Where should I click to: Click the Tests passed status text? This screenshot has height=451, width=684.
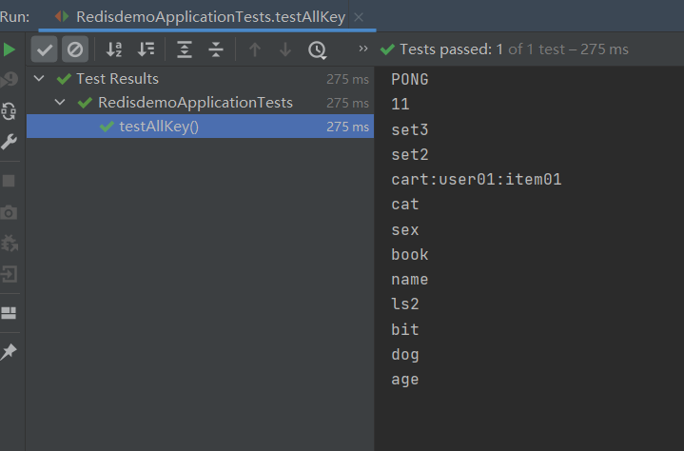click(514, 49)
